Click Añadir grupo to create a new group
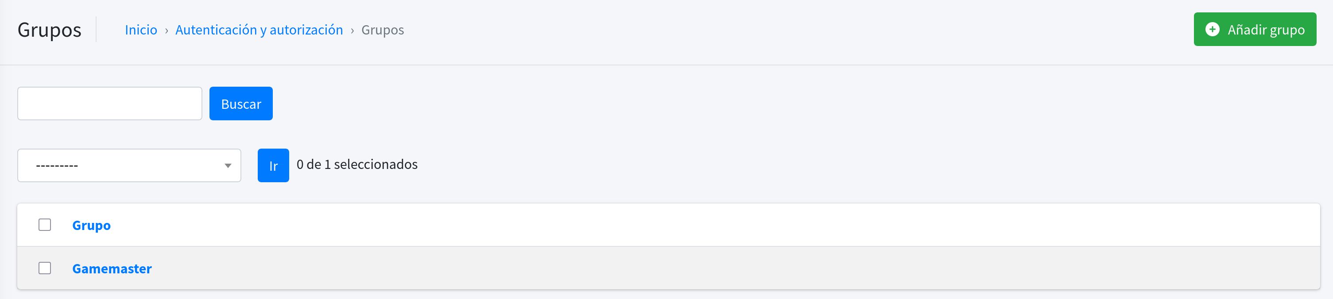The image size is (1333, 299). [1255, 30]
